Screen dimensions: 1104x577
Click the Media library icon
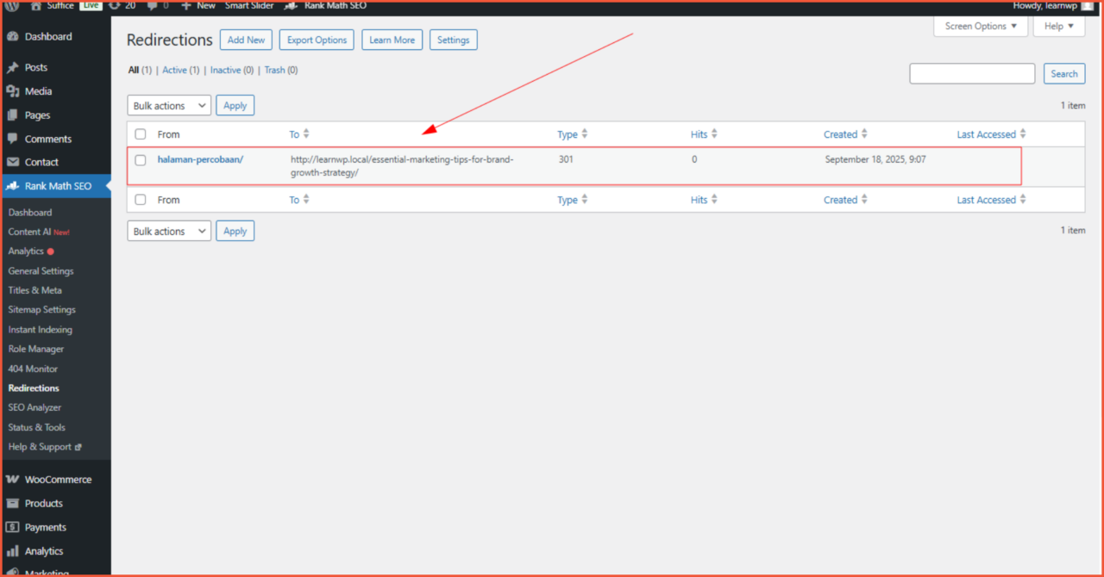pos(12,91)
